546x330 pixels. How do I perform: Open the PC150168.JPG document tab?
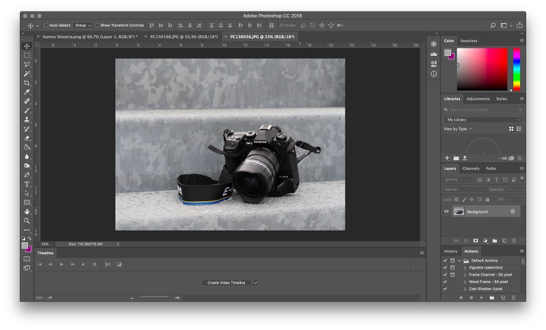(x=180, y=37)
